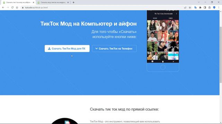Click the download arrow icon in ПК button
The height and width of the screenshot is (124, 222).
pos(49,49)
